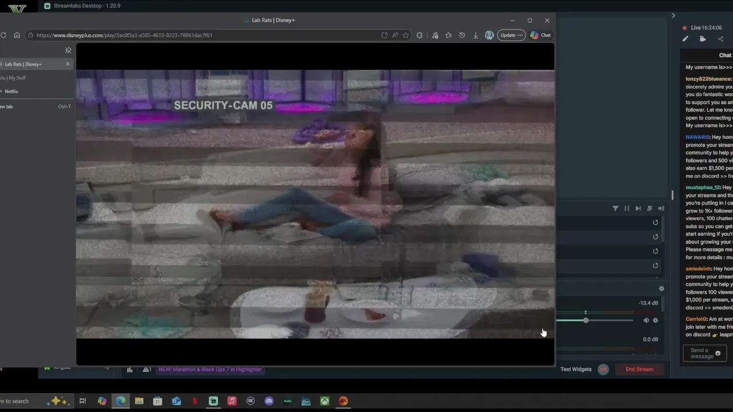Image resolution: width=733 pixels, height=412 pixels.
Task: Switch to the Hulu My Stuff tab
Action: coord(36,78)
